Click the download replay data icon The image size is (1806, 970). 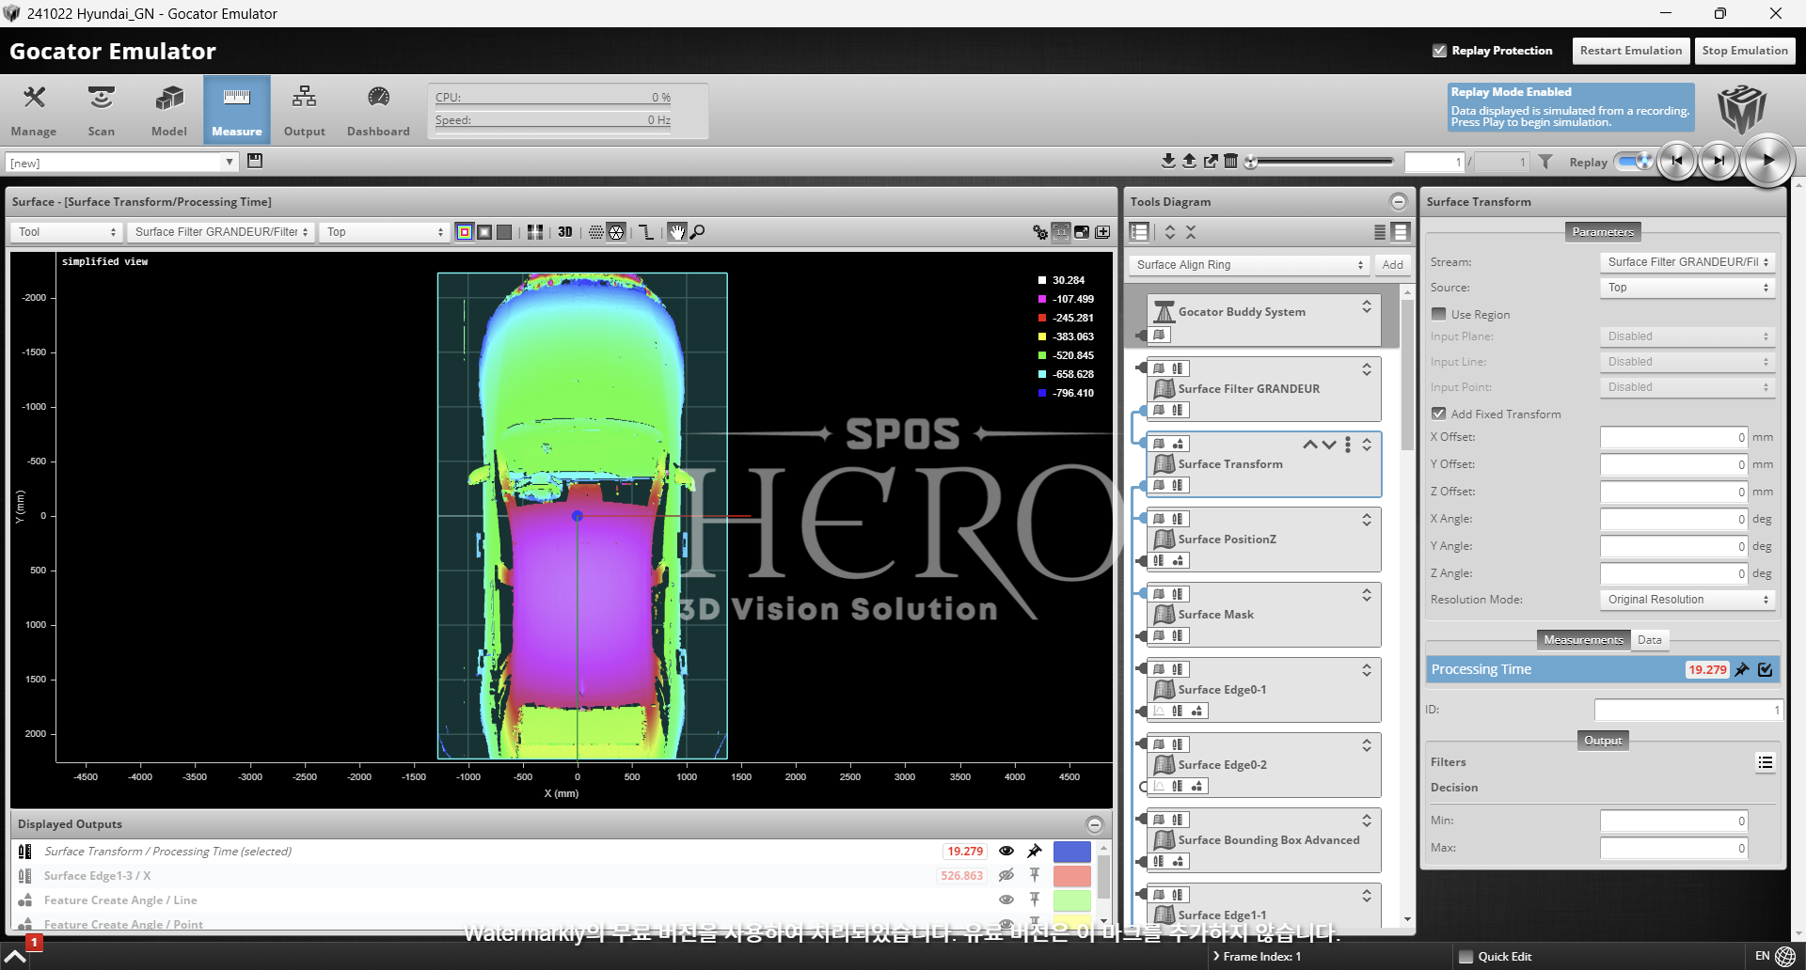1168,161
